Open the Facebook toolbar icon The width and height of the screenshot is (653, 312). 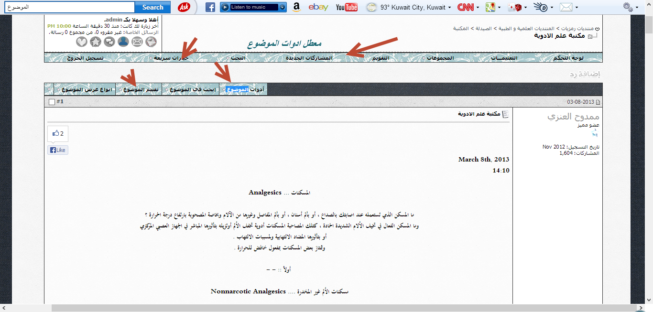[210, 7]
